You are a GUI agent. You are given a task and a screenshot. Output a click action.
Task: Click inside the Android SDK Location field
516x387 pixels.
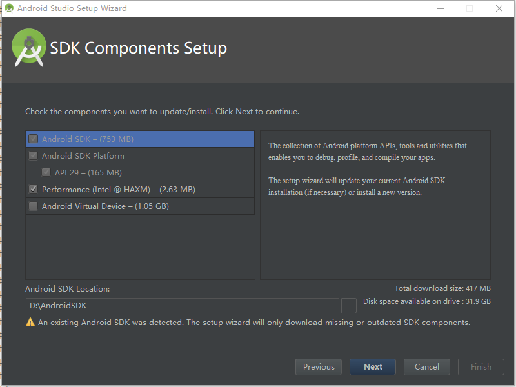click(x=181, y=305)
